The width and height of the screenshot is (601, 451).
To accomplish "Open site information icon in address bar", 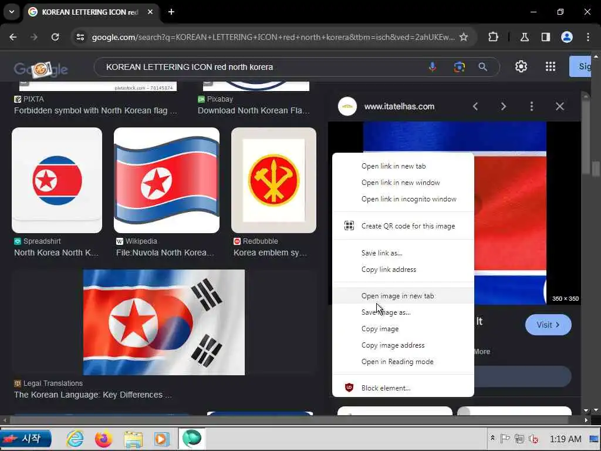I will point(80,37).
